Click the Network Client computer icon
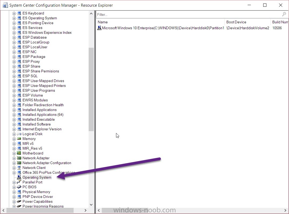Screen dimensions: 289x214 [19, 168]
